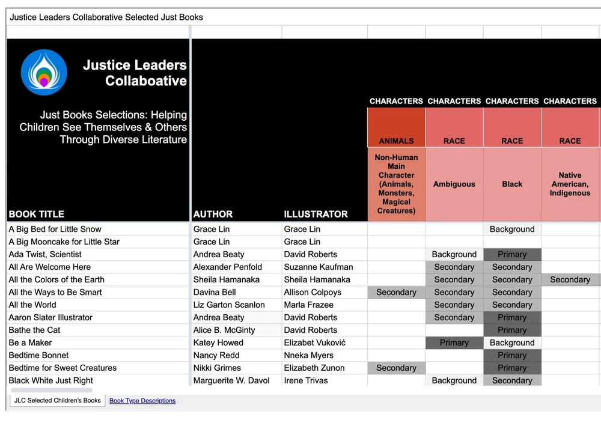Select Background Ambiguous cell in Black White Just Right row
The image size is (601, 423).
click(x=454, y=380)
